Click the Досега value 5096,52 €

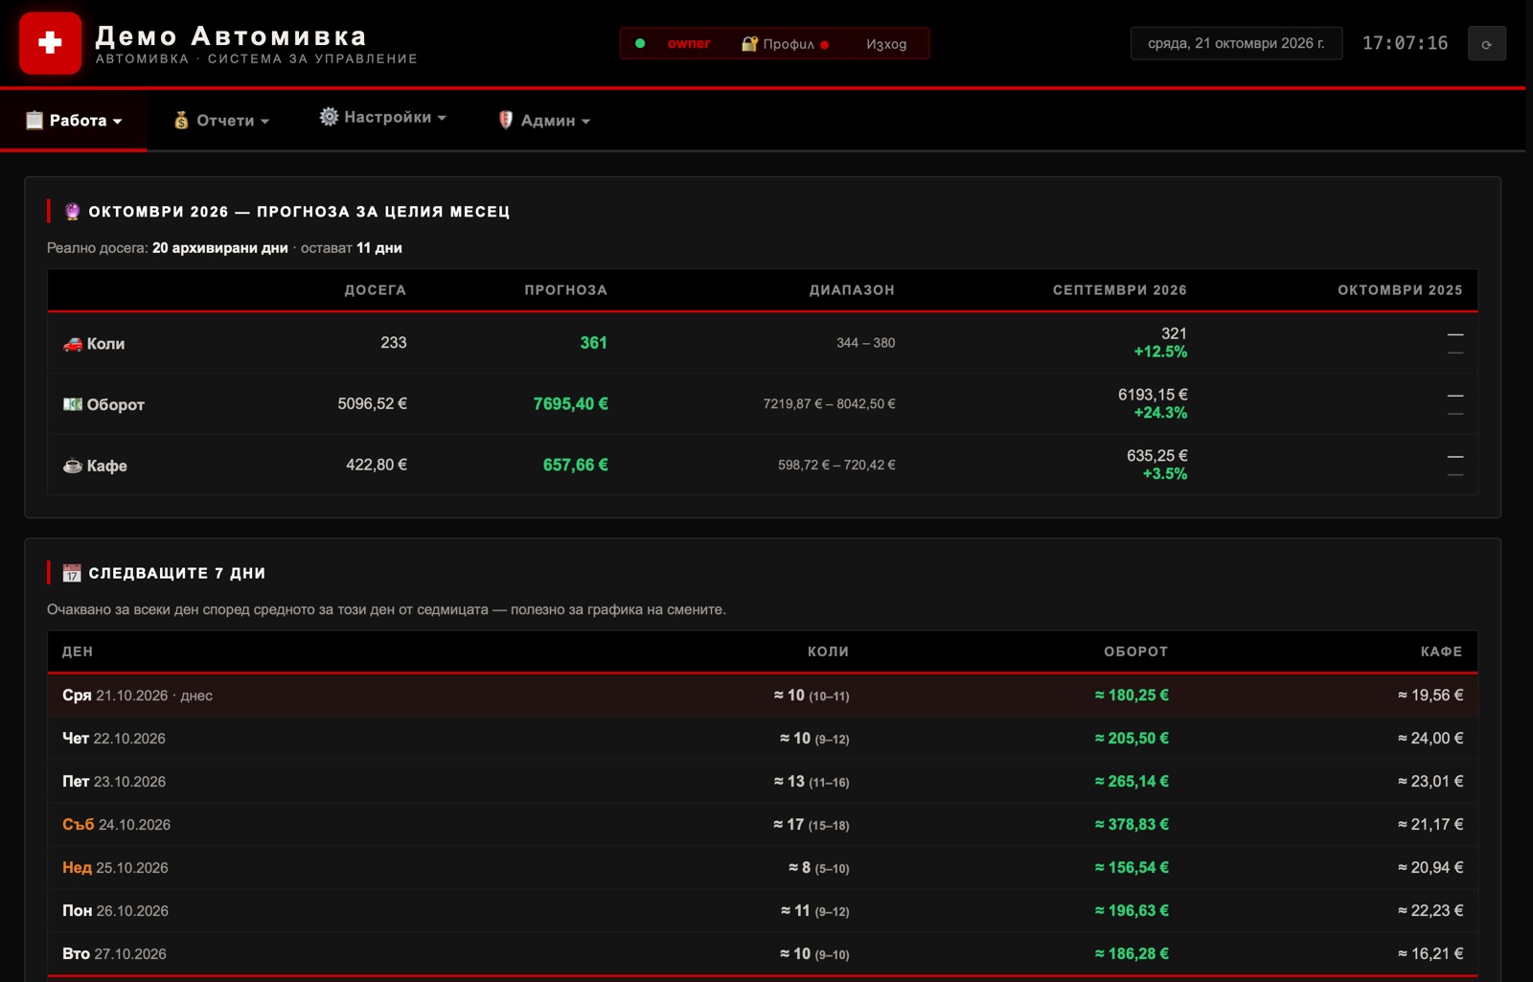point(372,404)
